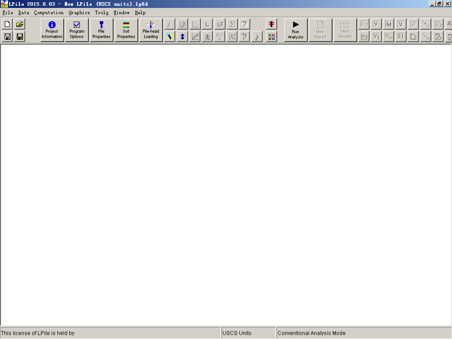Open the Computation menu
Screen dimensions: 452x339
(49, 13)
